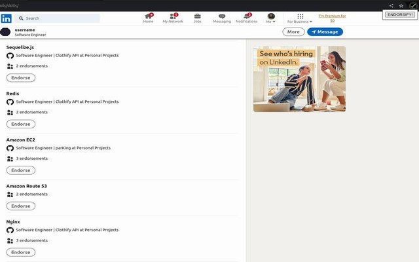
Task: View 2 endorsements for Redis
Action: (x=32, y=112)
